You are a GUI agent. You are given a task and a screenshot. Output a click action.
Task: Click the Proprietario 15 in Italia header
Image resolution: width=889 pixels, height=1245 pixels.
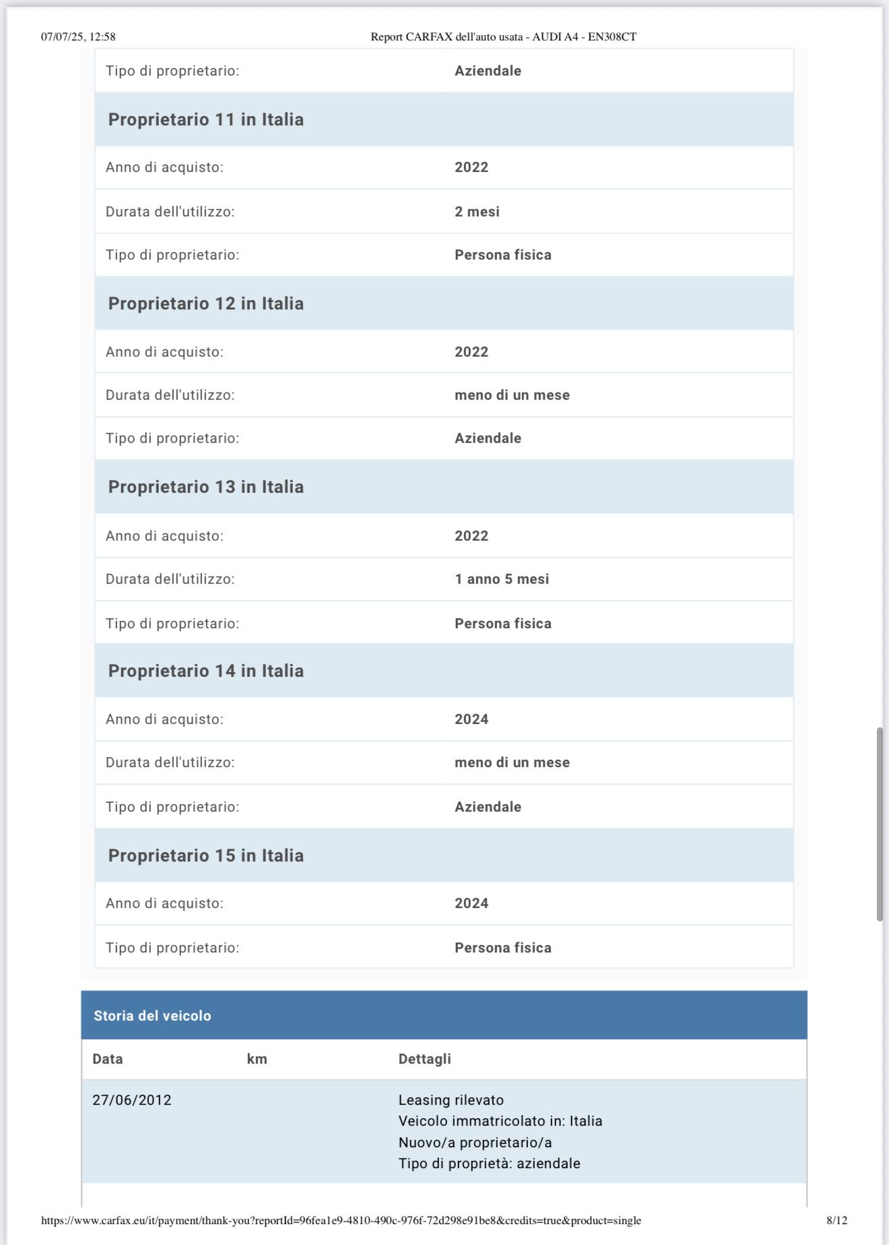tap(206, 855)
